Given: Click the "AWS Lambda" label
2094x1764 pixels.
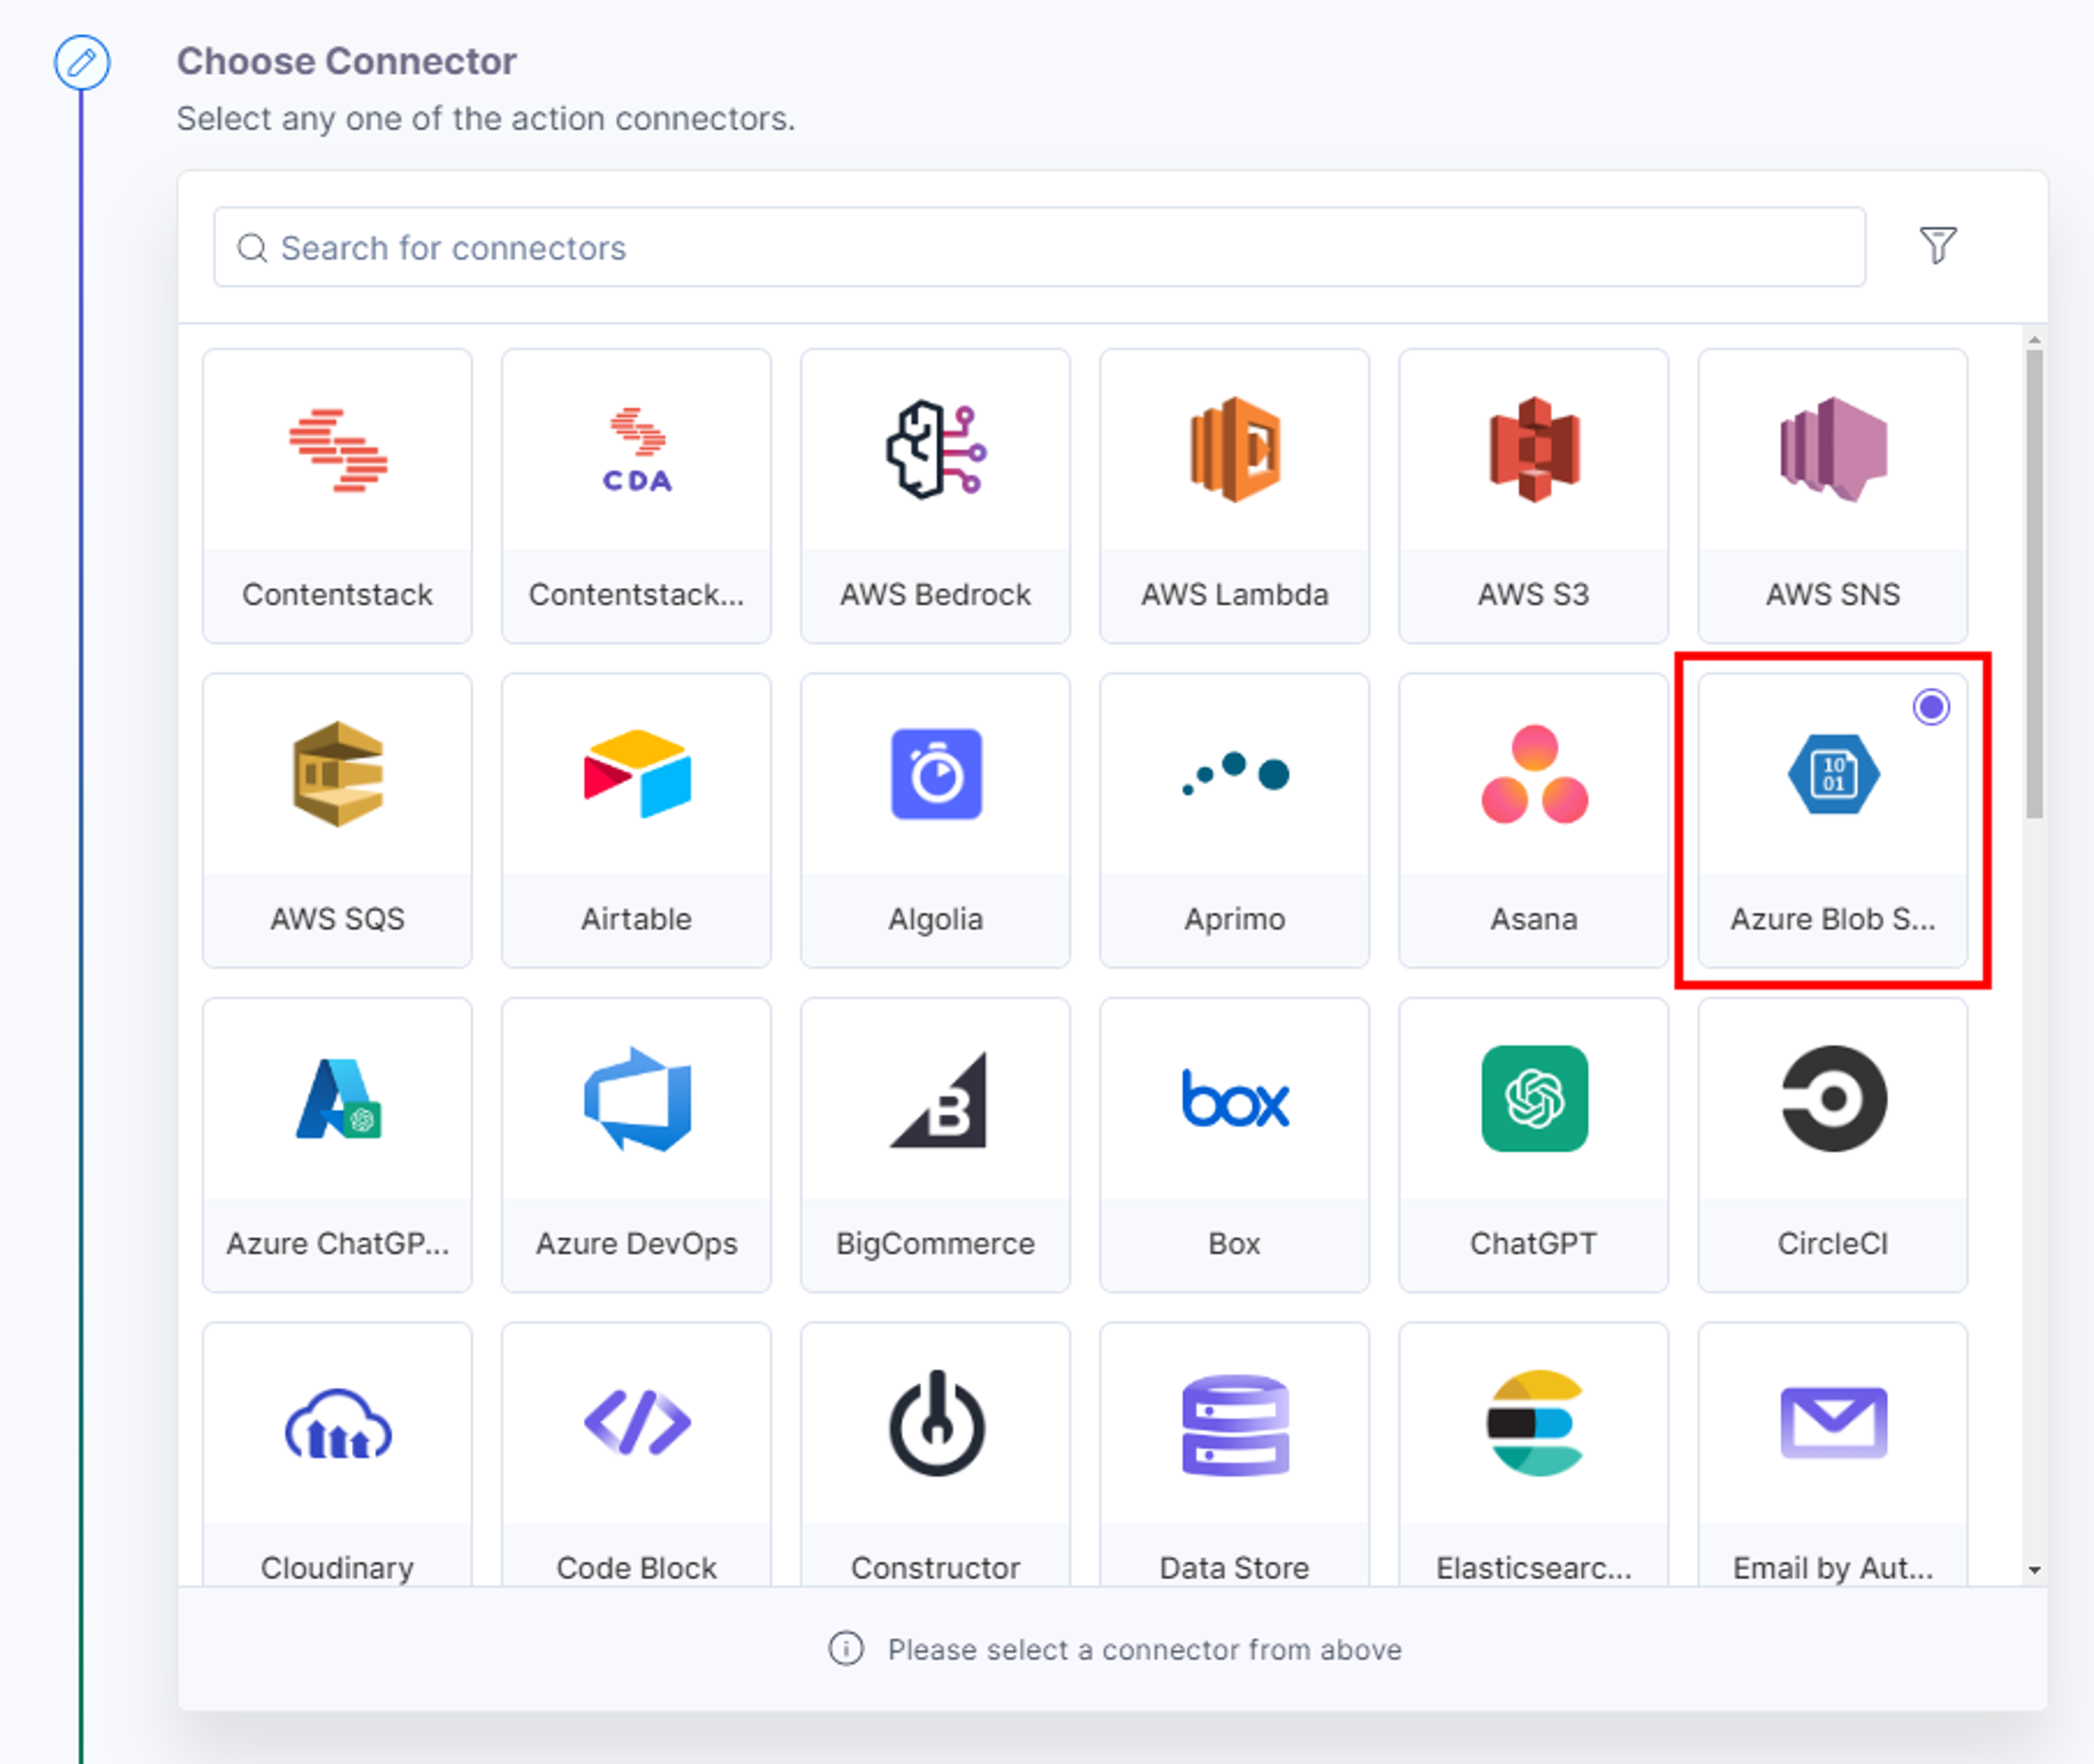Looking at the screenshot, I should click(1235, 594).
